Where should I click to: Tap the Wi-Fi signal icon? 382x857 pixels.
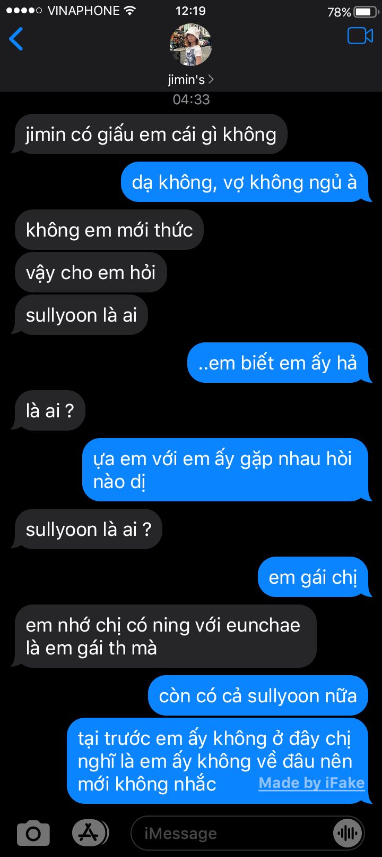pyautogui.click(x=129, y=11)
